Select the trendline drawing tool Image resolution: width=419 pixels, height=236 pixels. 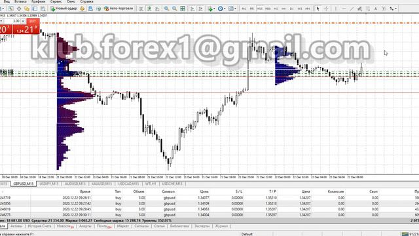click(x=352, y=9)
